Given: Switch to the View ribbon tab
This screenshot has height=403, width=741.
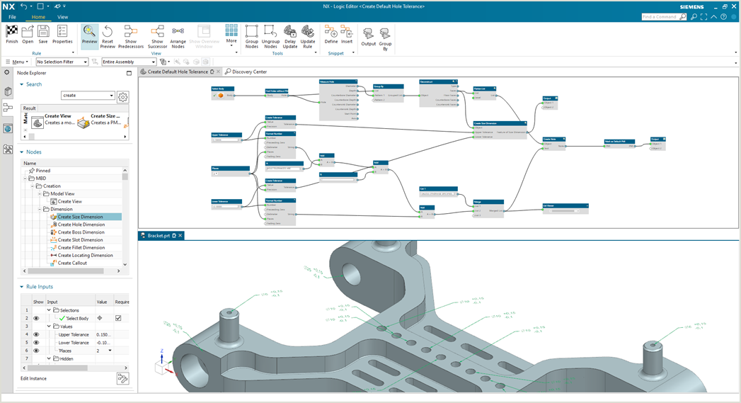Looking at the screenshot, I should pos(62,17).
